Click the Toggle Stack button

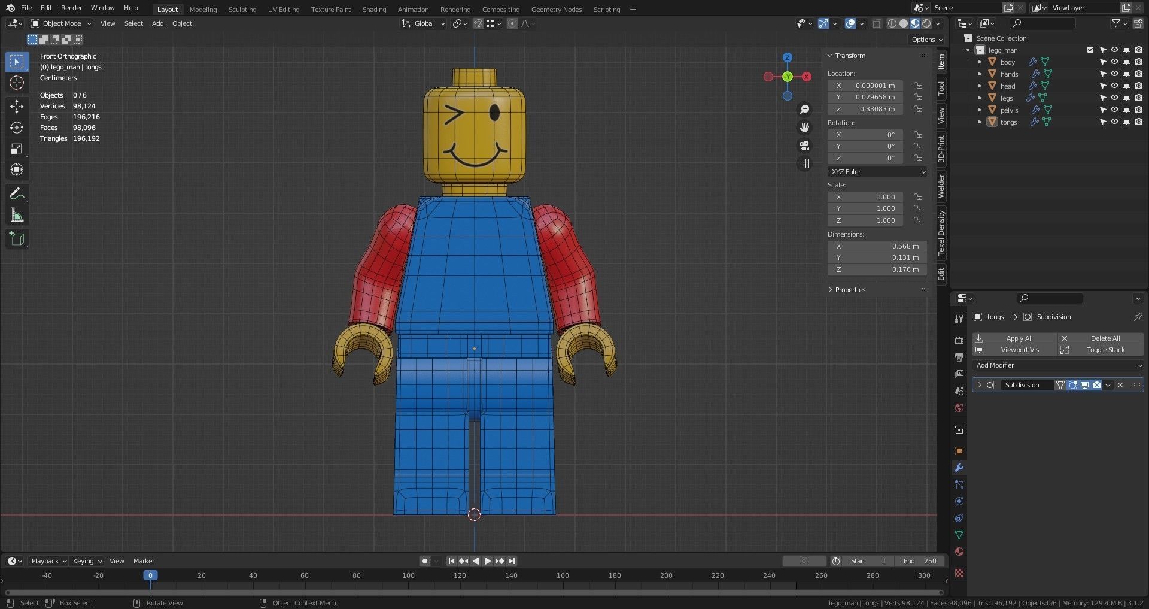click(x=1101, y=350)
